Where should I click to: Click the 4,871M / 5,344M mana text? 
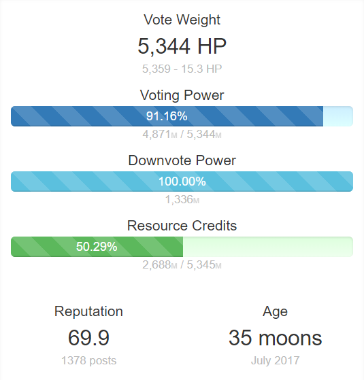click(x=182, y=135)
